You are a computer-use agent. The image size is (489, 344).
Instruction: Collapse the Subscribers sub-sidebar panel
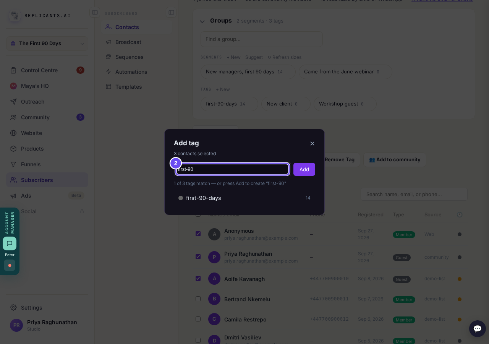point(171,12)
